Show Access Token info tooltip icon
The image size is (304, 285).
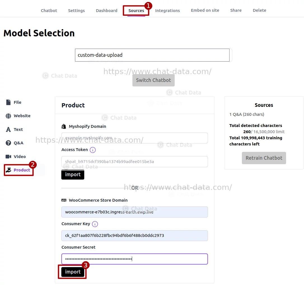click(93, 150)
